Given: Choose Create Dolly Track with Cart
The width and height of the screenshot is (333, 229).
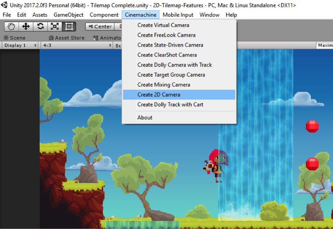Looking at the screenshot, I should [179, 104].
